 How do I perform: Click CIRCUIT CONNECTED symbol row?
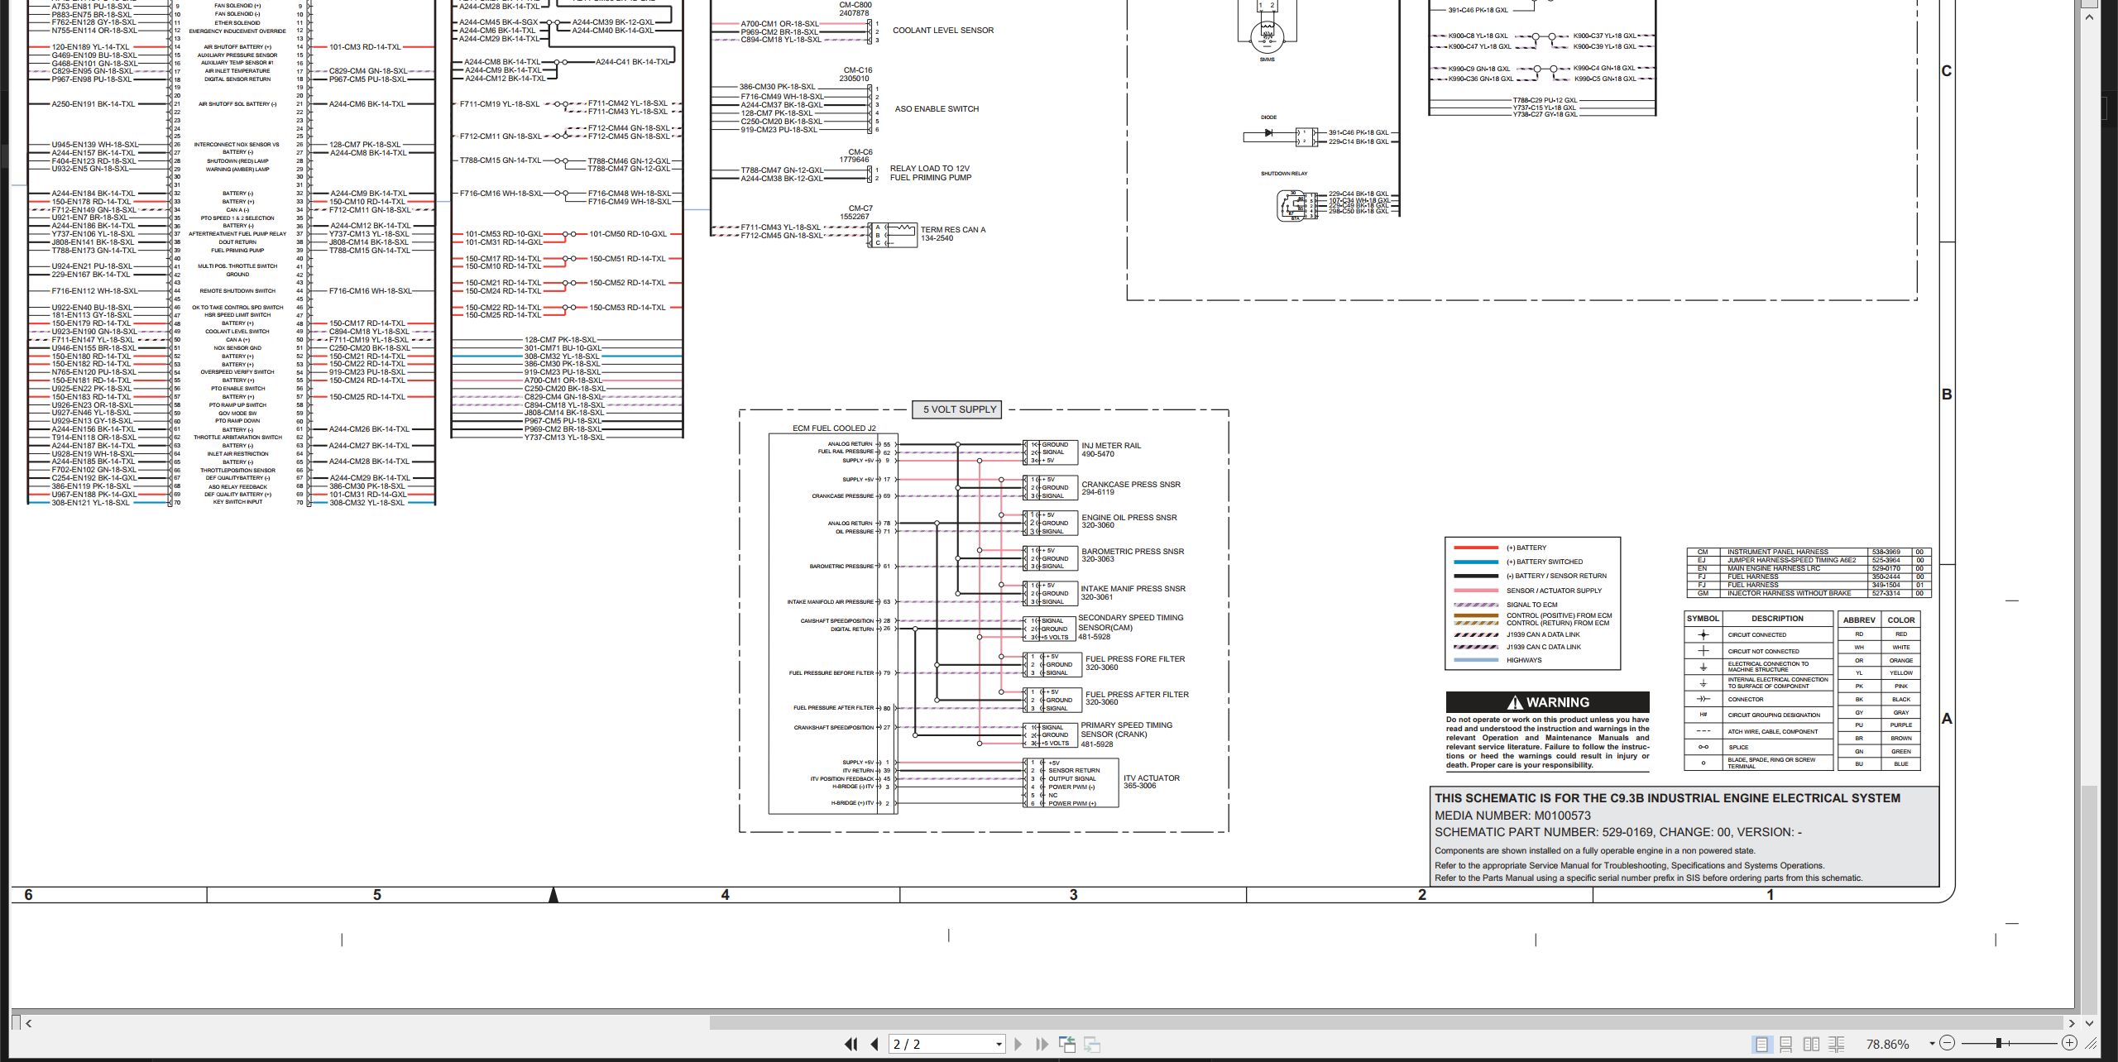1758,635
